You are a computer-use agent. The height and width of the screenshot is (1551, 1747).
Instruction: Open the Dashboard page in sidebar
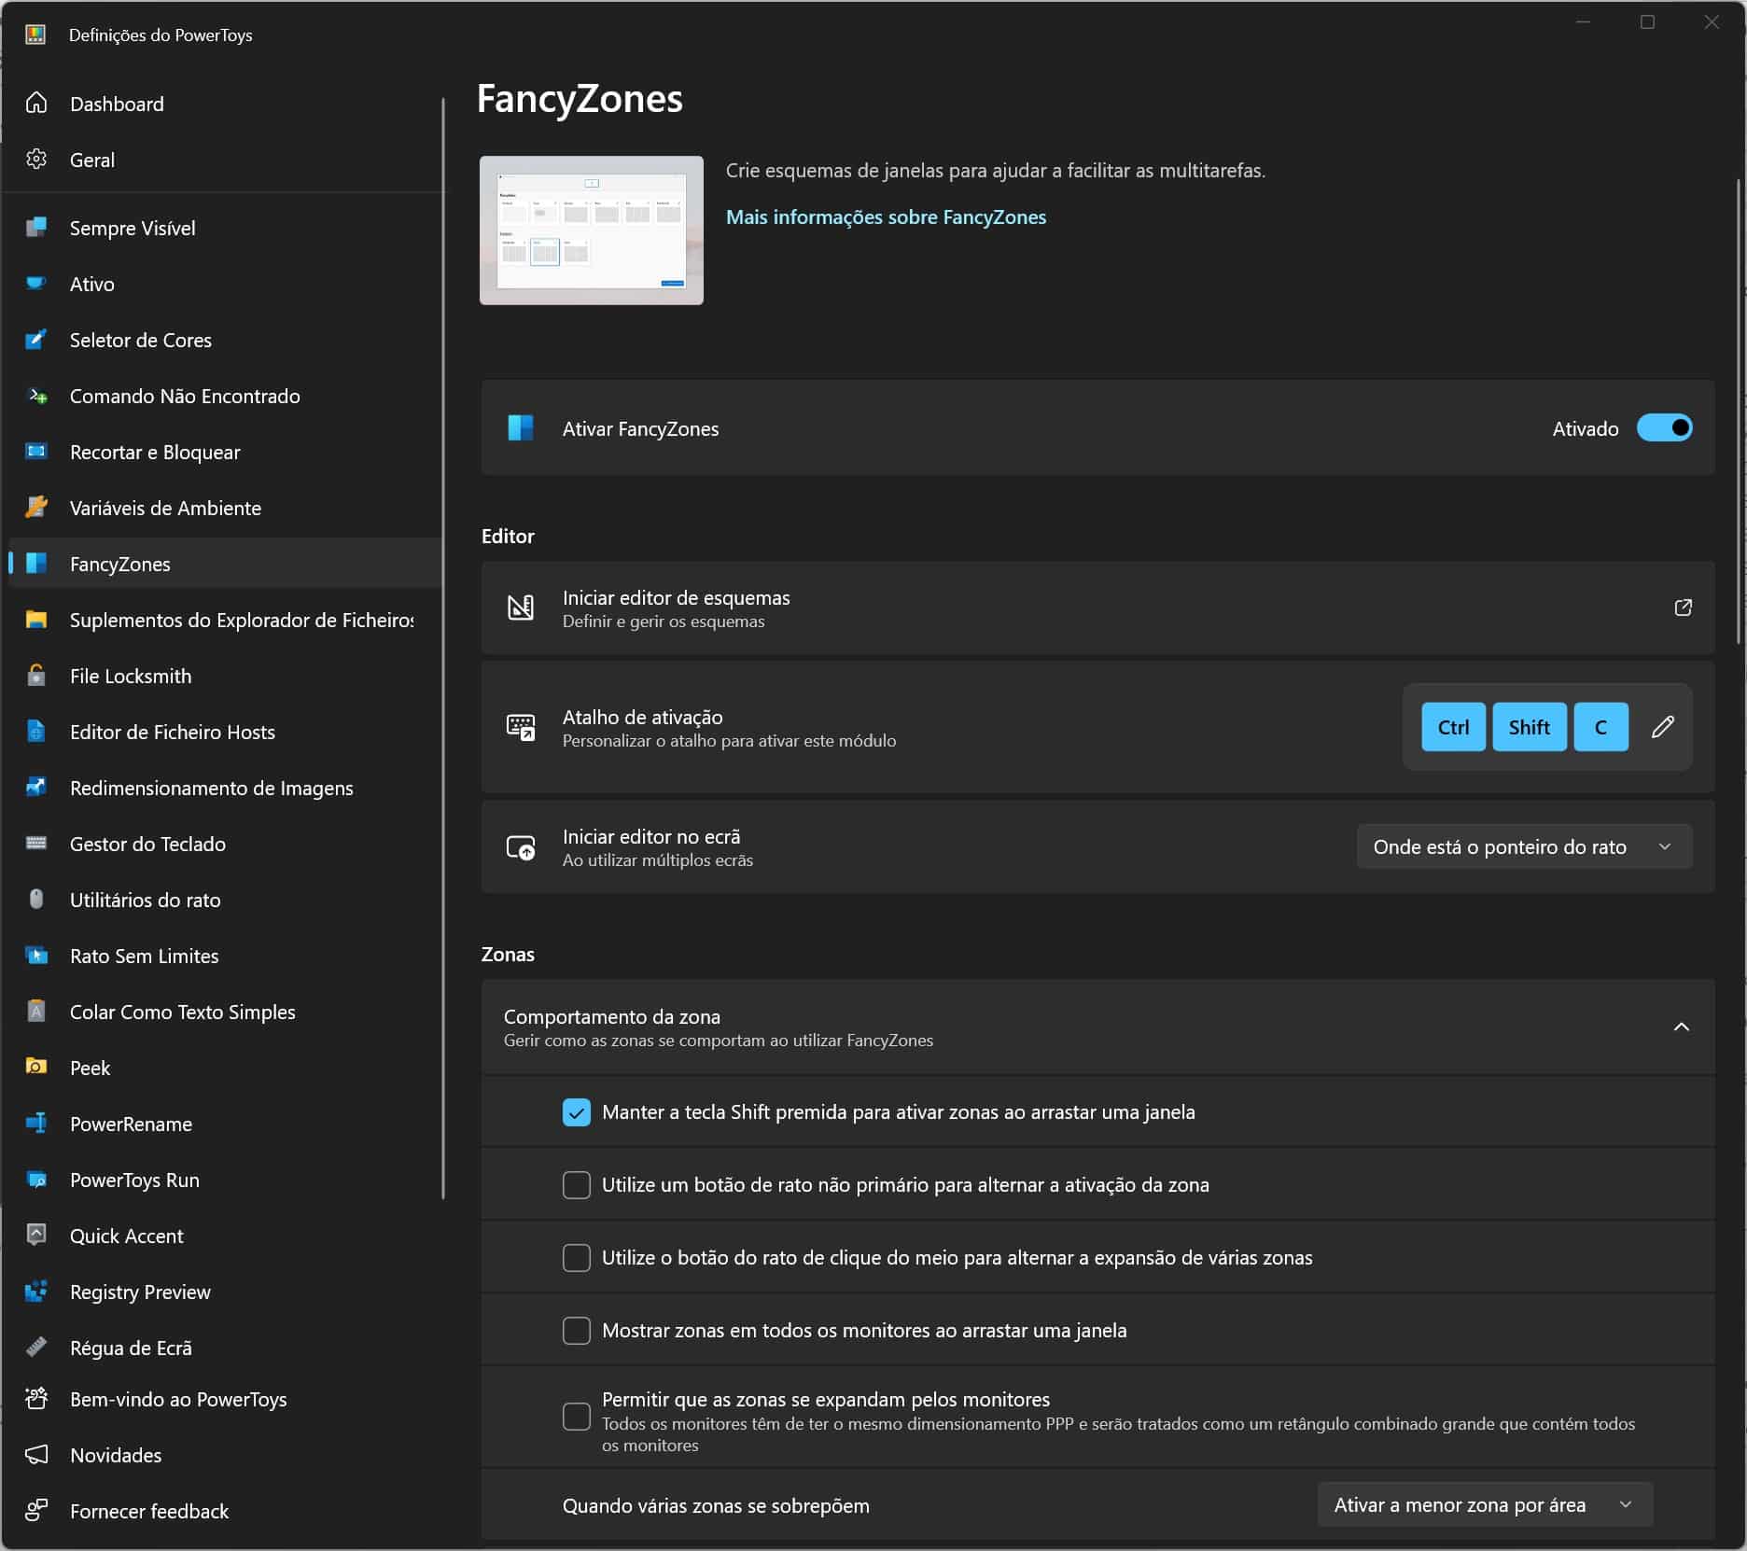click(117, 104)
